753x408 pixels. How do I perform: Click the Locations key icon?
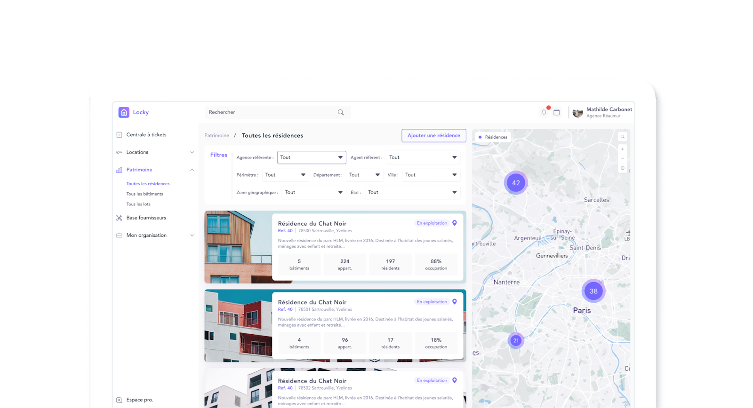tap(119, 152)
